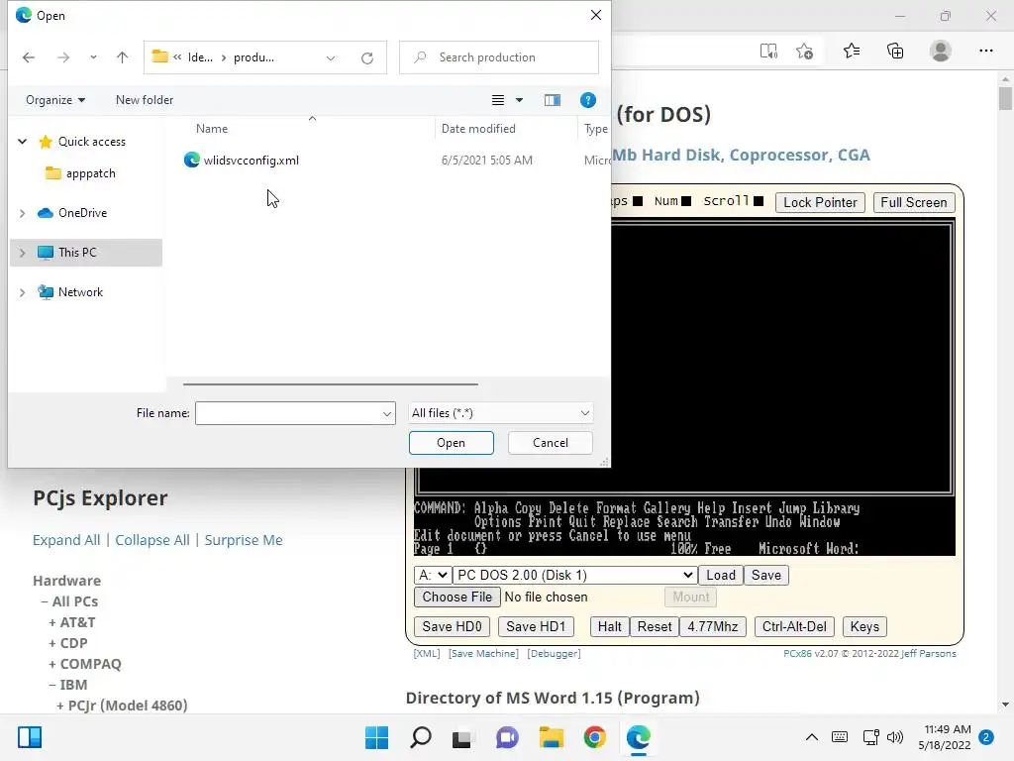Create a New folder

coord(145,100)
